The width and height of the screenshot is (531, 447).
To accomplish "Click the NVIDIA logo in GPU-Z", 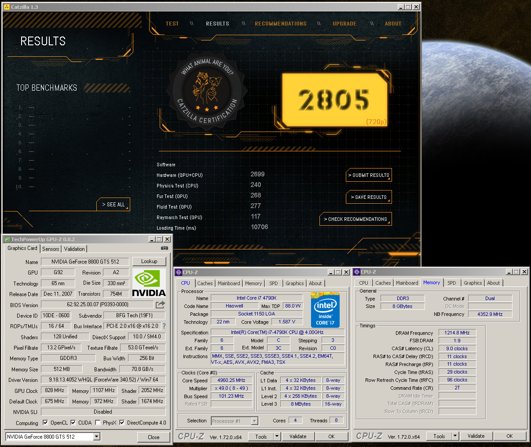I will [x=149, y=284].
